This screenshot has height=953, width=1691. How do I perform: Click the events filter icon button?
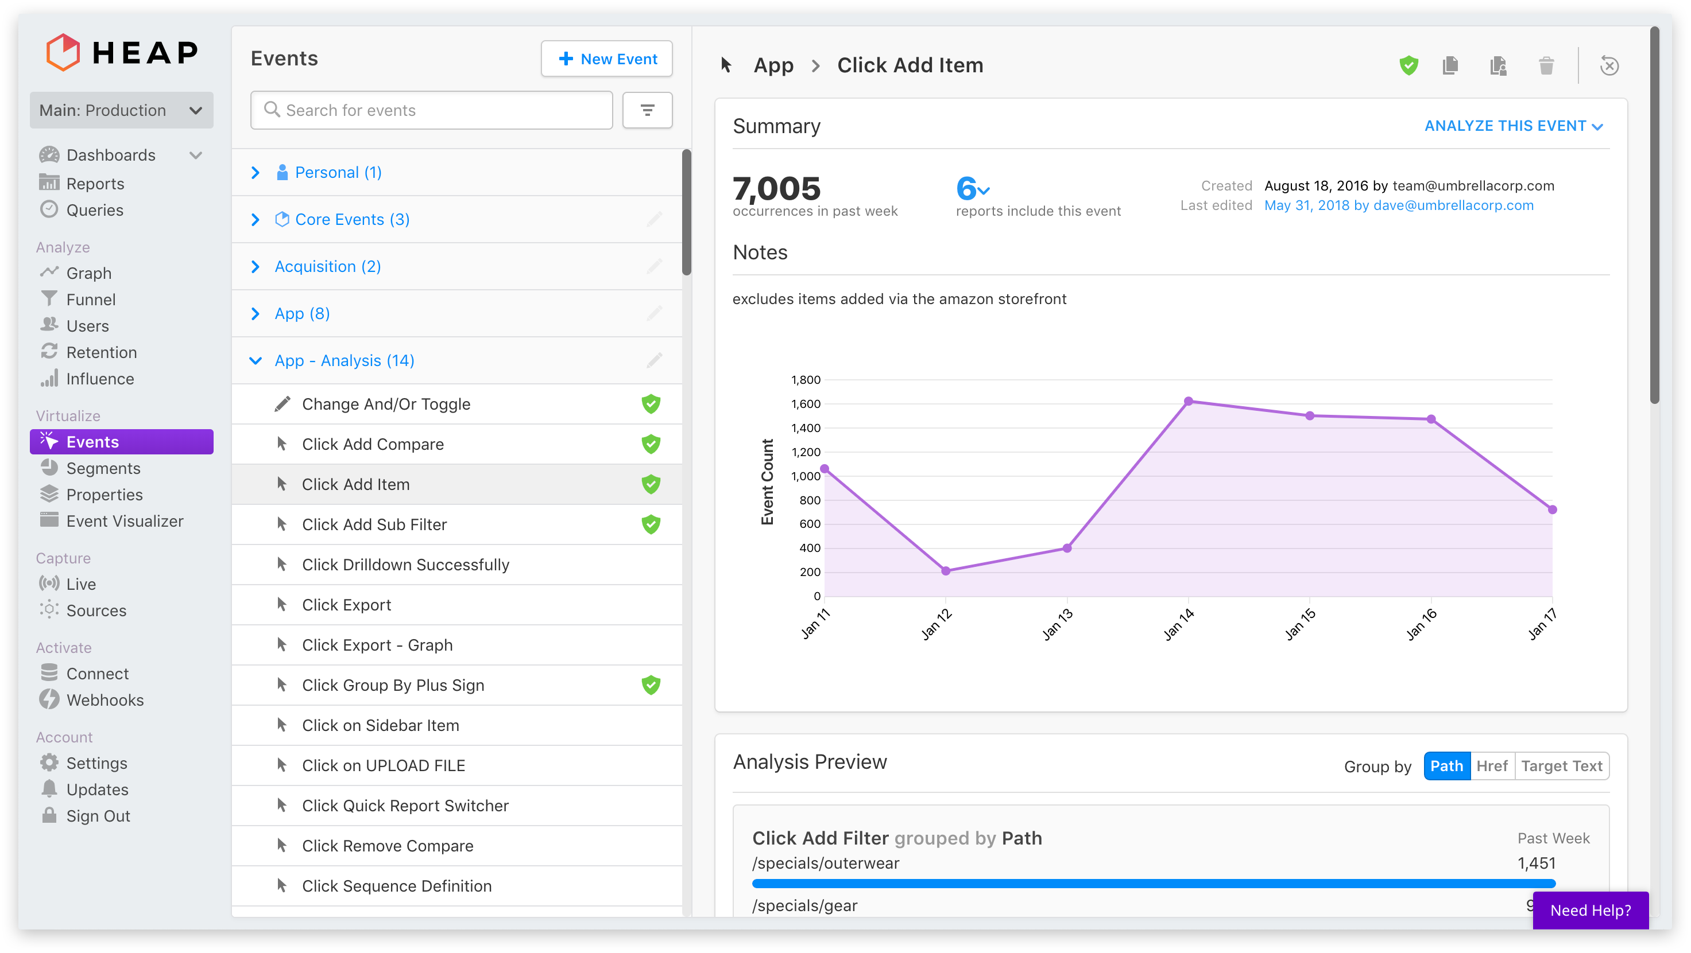[x=647, y=110]
